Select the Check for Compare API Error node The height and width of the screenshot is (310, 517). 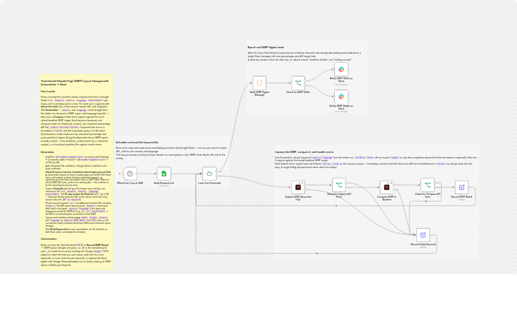click(x=428, y=185)
